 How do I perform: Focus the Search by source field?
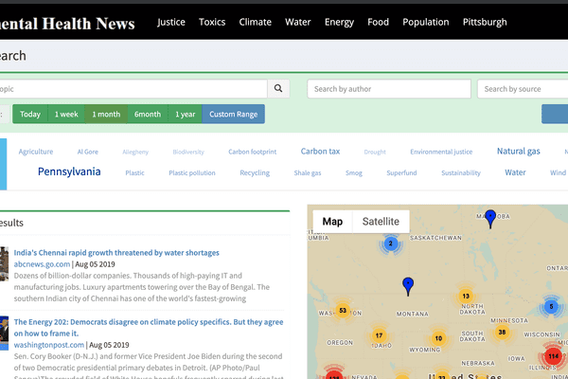(523, 89)
